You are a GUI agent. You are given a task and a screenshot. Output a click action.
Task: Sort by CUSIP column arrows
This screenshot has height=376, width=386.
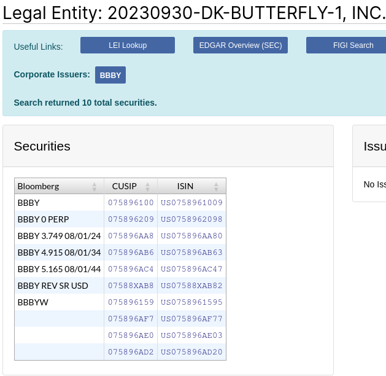148,187
